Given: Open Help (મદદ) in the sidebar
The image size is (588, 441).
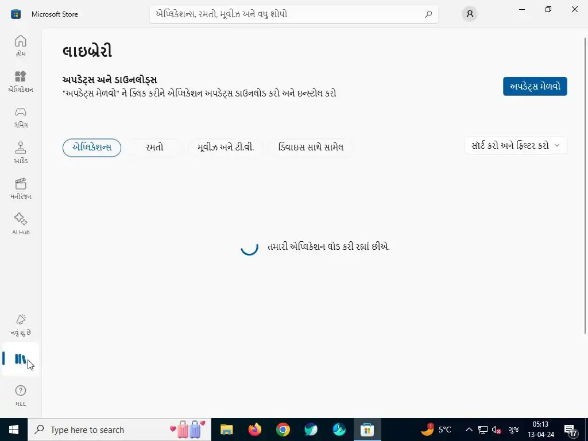Looking at the screenshot, I should [x=21, y=395].
